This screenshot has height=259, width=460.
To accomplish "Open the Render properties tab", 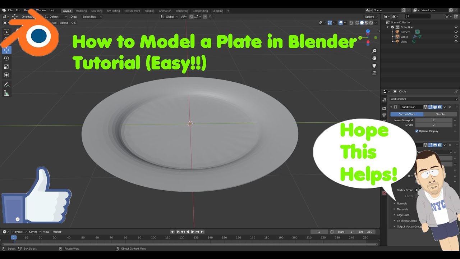I will pos(384,108).
